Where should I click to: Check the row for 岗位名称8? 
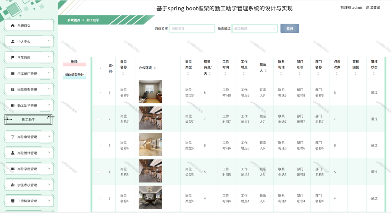point(99,92)
